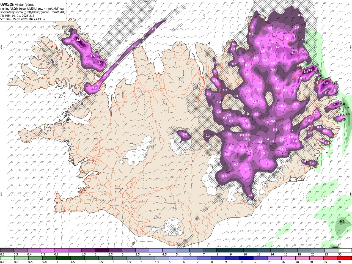Pick the deep blue rain swatch at 10

[x=246, y=258]
